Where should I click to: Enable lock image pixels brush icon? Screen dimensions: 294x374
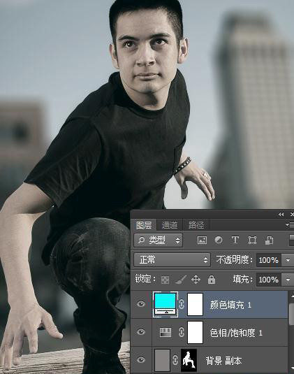pos(181,280)
